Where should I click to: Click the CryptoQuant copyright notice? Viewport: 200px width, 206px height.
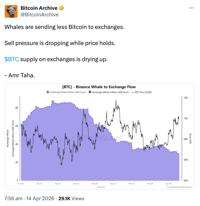point(179,187)
